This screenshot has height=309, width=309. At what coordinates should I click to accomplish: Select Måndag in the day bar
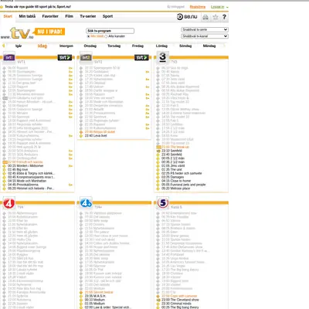pos(209,46)
